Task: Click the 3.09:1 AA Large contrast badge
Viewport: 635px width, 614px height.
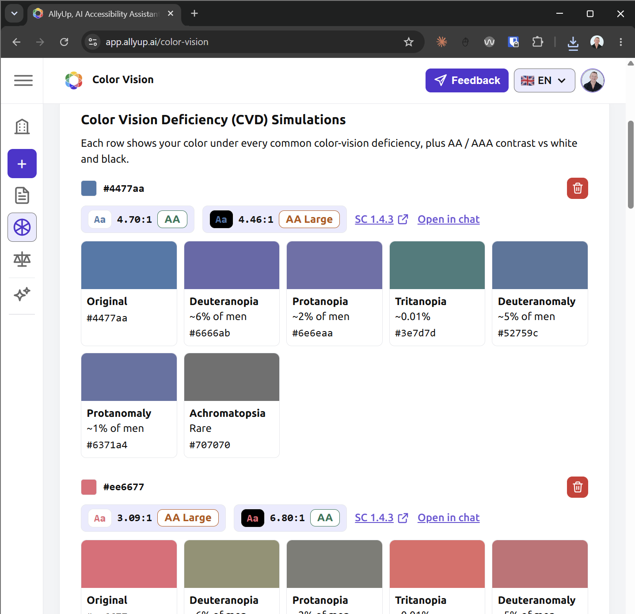Action: click(153, 518)
